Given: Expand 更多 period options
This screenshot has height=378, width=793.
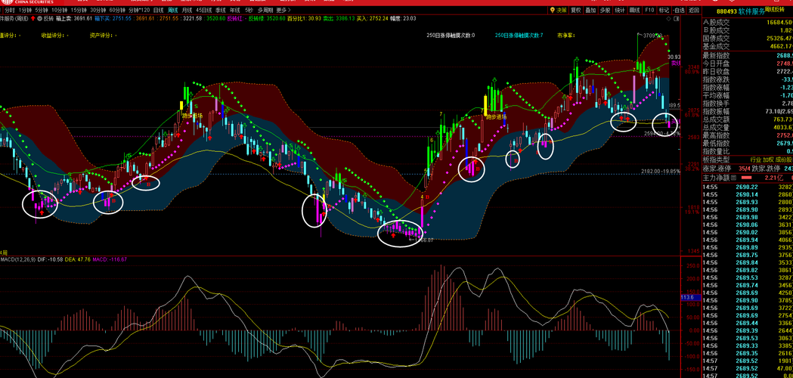Looking at the screenshot, I should (283, 10).
